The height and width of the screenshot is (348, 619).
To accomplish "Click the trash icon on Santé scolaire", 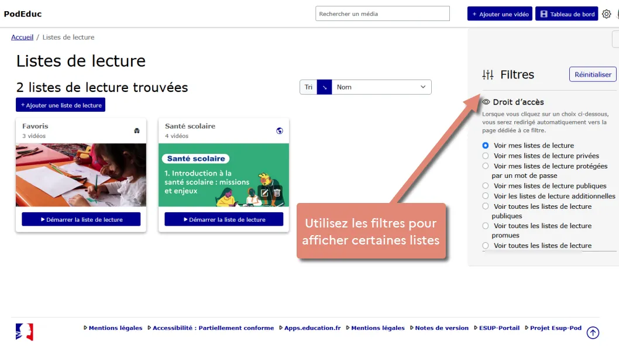I will point(277,192).
